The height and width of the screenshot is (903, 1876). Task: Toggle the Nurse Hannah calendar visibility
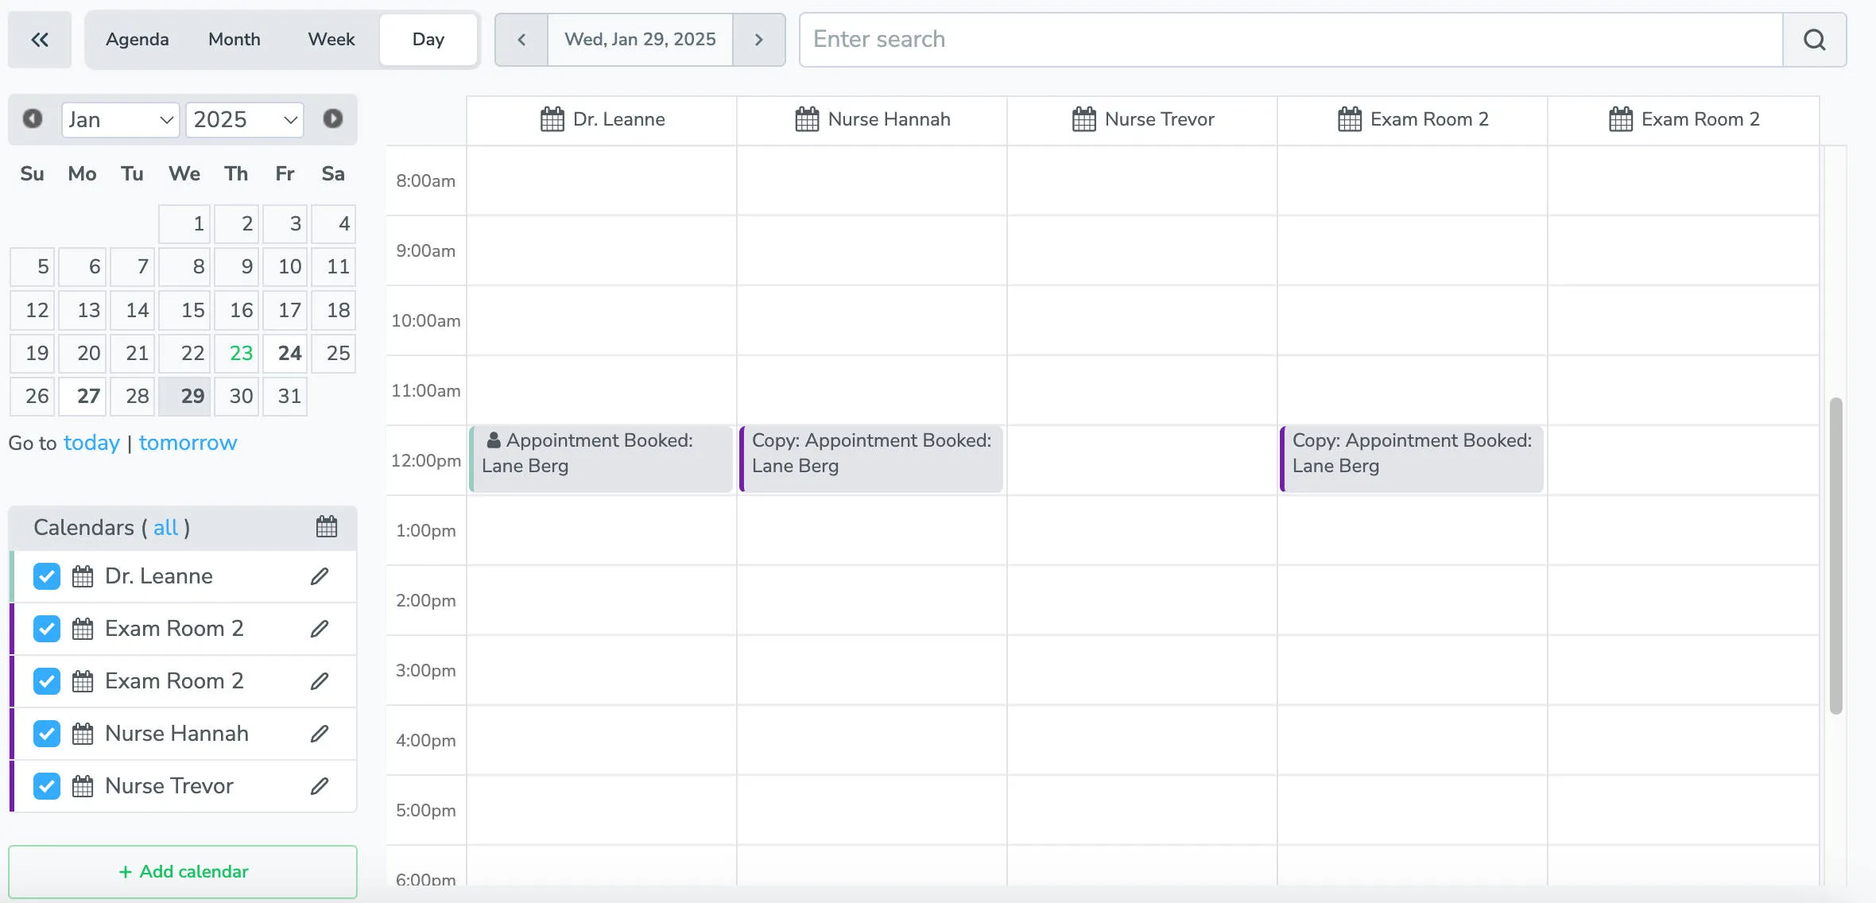click(46, 733)
